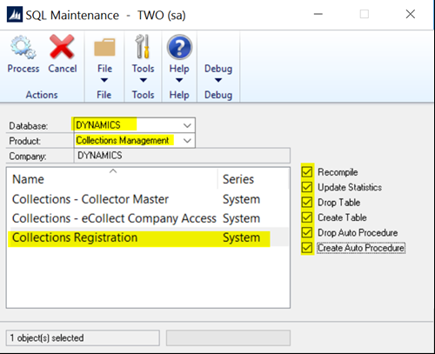This screenshot has width=435, height=354.
Task: Open the Product Collections Management dropdown
Action: pyautogui.click(x=187, y=141)
